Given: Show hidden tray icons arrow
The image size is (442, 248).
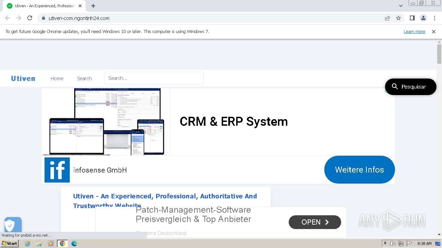Looking at the screenshot, I should pos(385,244).
